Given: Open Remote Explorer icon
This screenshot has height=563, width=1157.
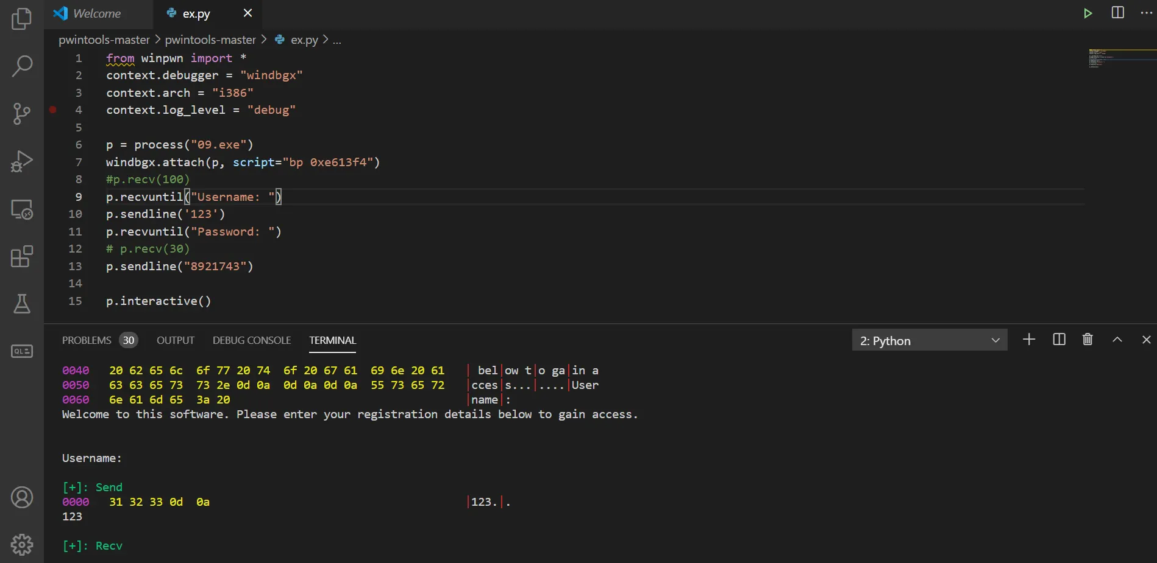Looking at the screenshot, I should click(x=22, y=209).
